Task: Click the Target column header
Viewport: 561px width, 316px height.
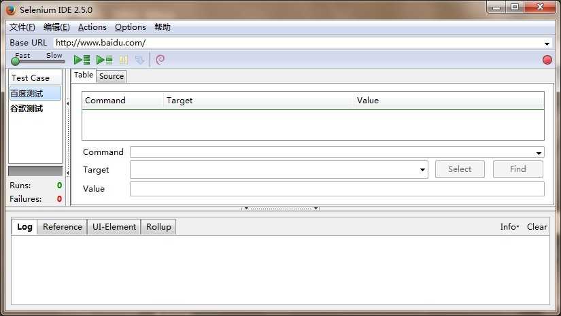Action: pos(258,101)
